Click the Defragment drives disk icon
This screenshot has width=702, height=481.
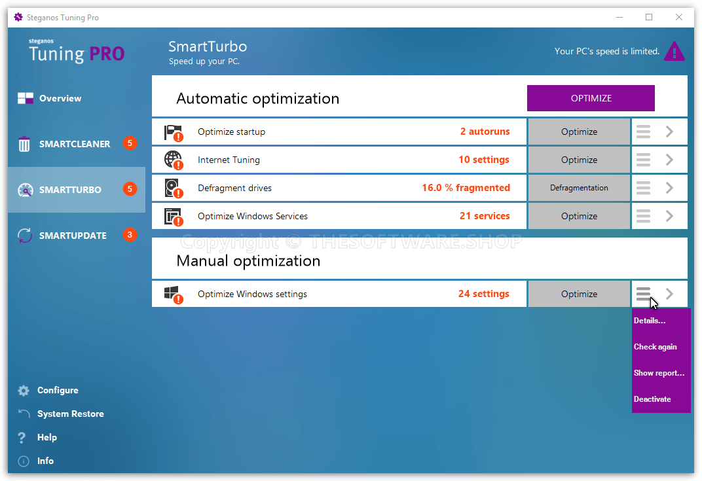pyautogui.click(x=173, y=188)
